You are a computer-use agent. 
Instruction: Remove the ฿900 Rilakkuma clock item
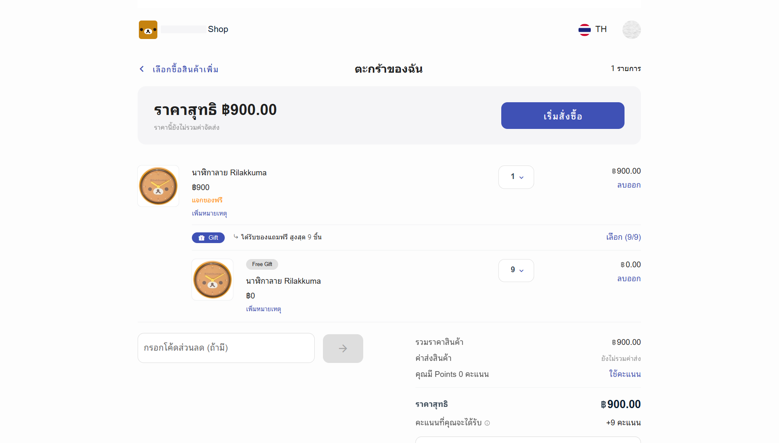pyautogui.click(x=629, y=185)
